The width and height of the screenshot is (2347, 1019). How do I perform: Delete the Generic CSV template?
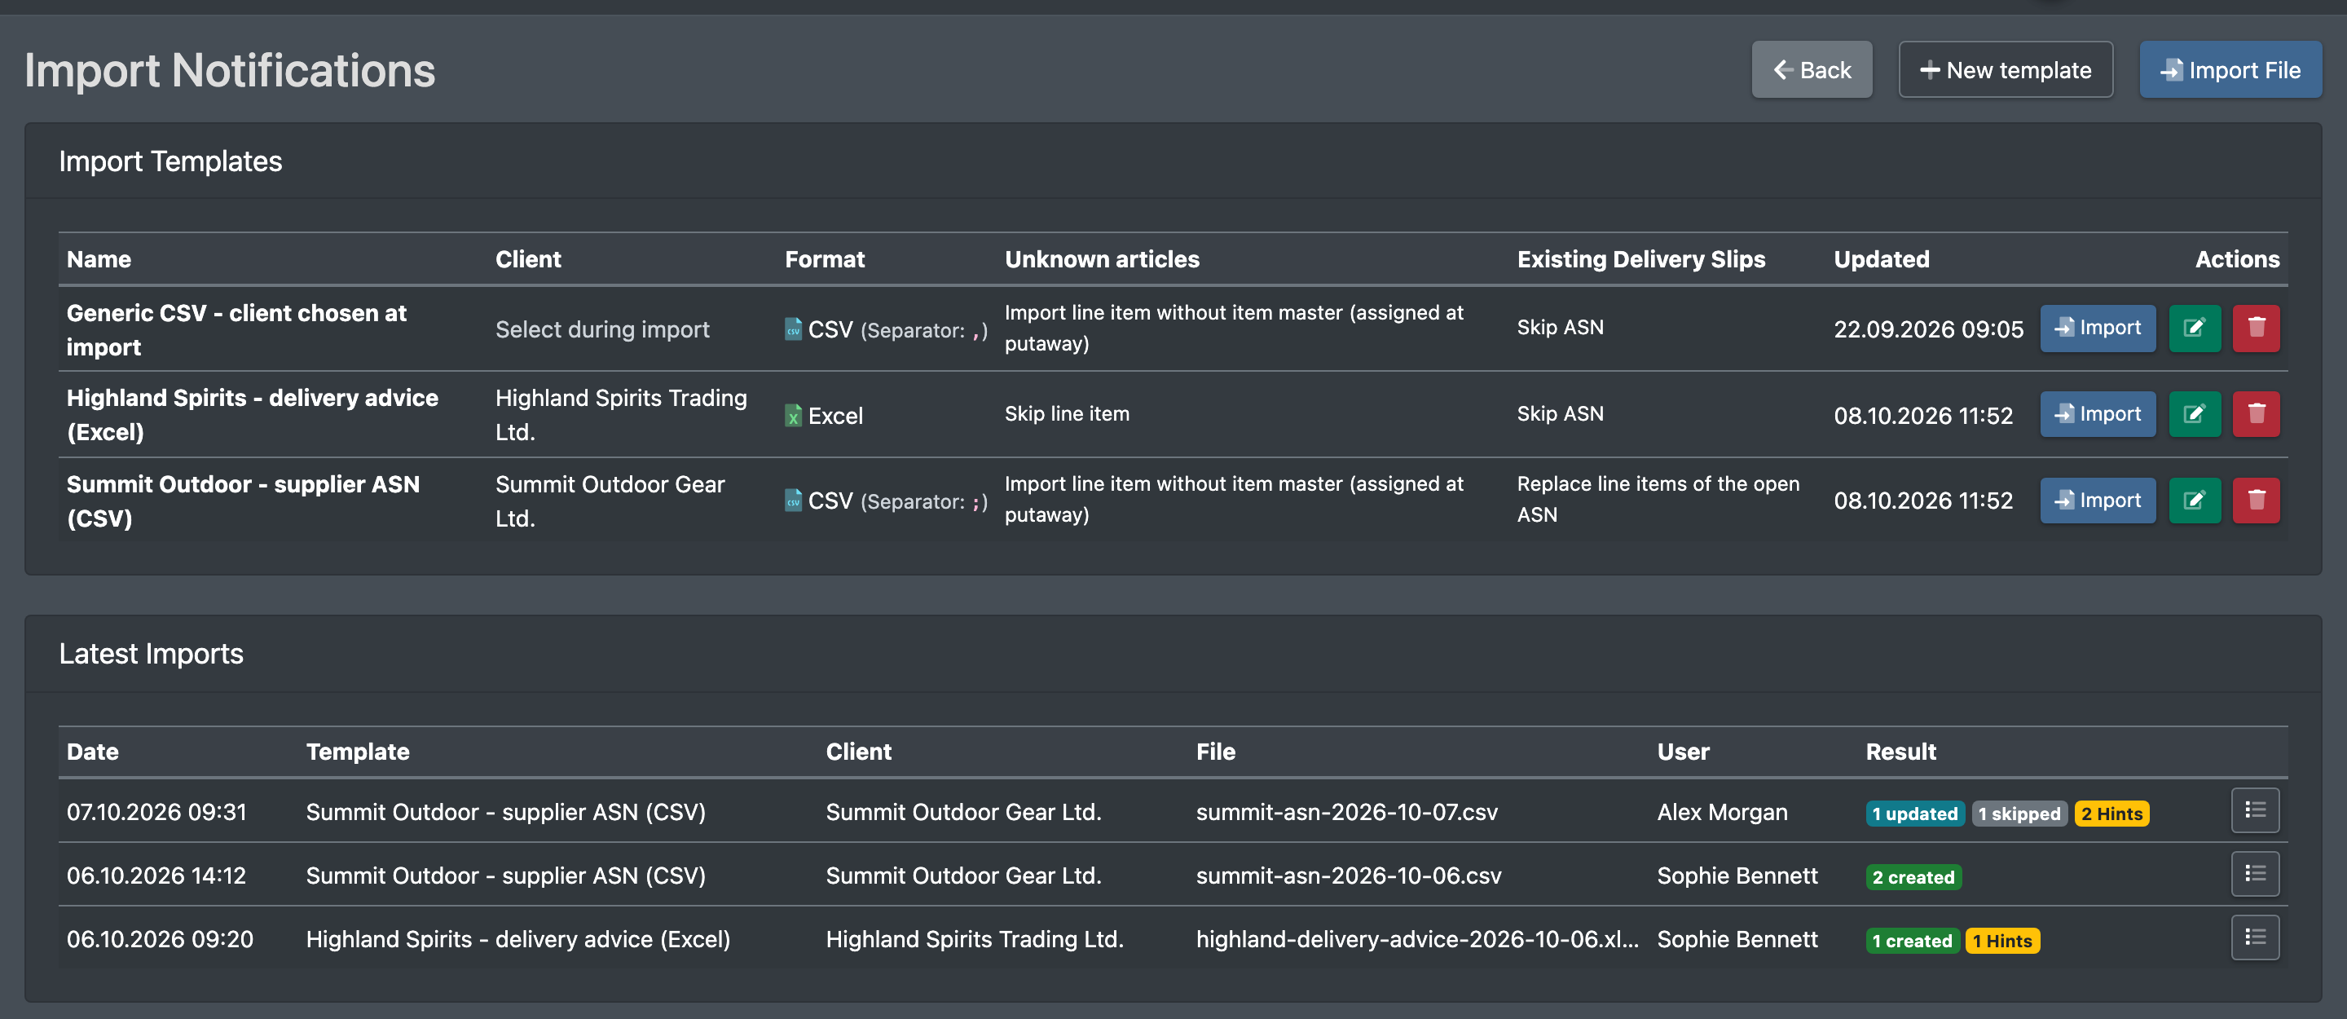[x=2256, y=329]
